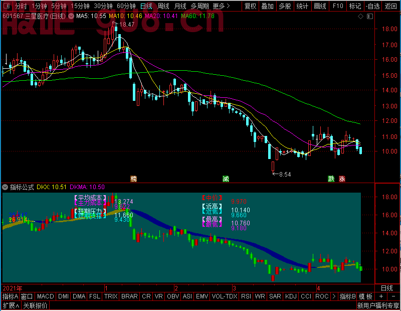Apply the KDJ indicator
Screen dimensions: 401x311
click(291, 296)
